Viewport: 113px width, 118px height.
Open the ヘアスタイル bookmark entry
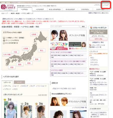tap(94, 60)
